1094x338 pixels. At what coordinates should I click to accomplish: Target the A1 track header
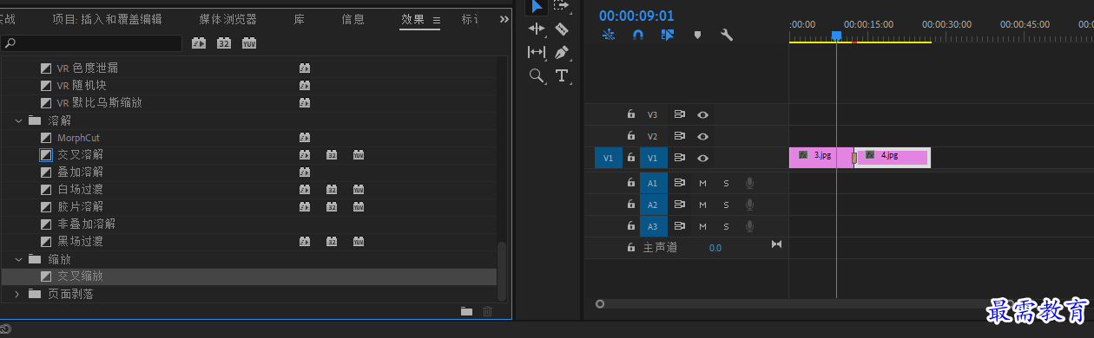(x=653, y=183)
